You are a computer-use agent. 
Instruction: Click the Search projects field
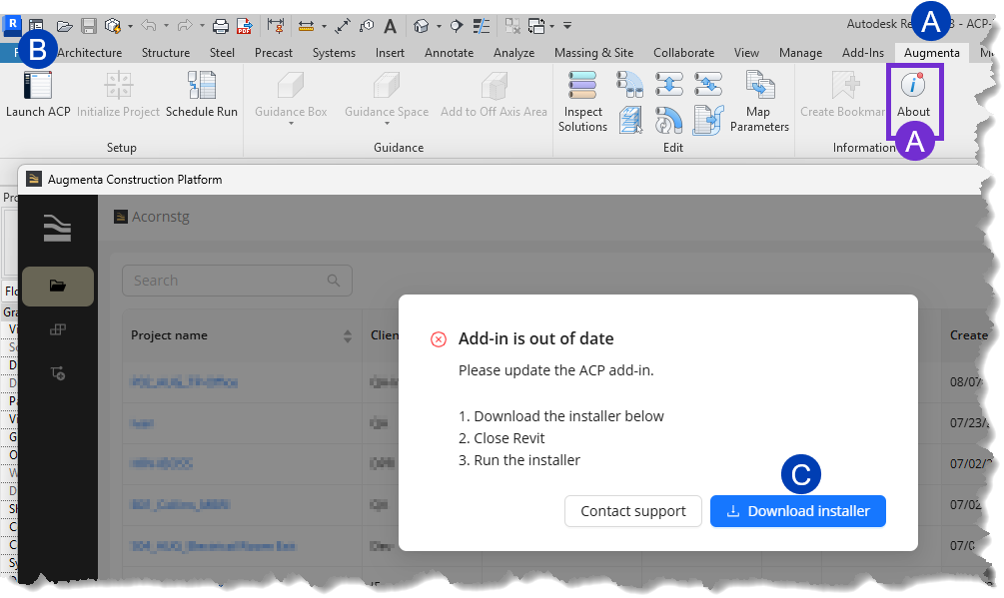tap(237, 281)
